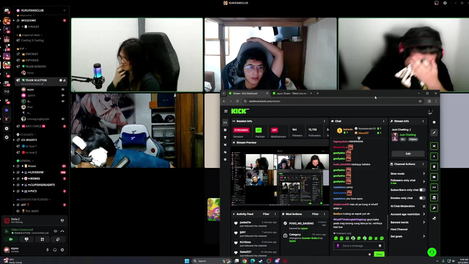The width and height of the screenshot is (469, 264).
Task: Open Steam from the taskbar
Action: pos(261,261)
